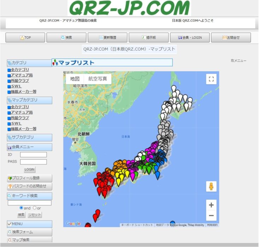Click the ID input field
This screenshot has height=247, width=259.
point(33,155)
